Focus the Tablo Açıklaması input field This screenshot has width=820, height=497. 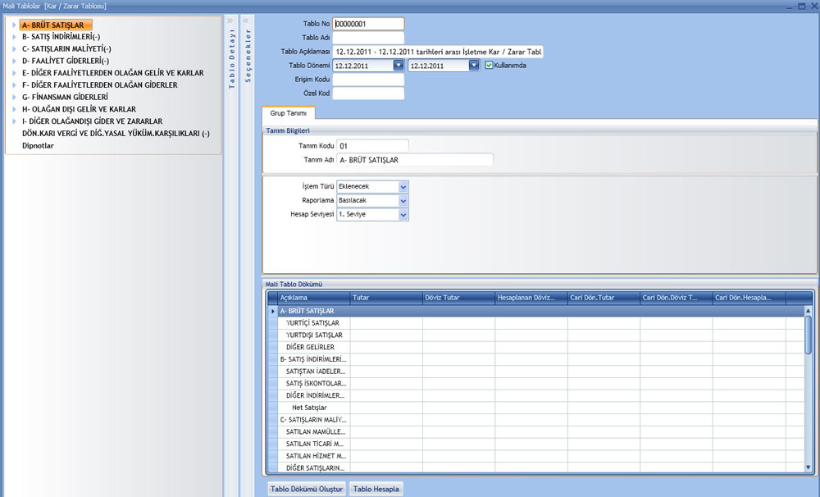point(438,52)
